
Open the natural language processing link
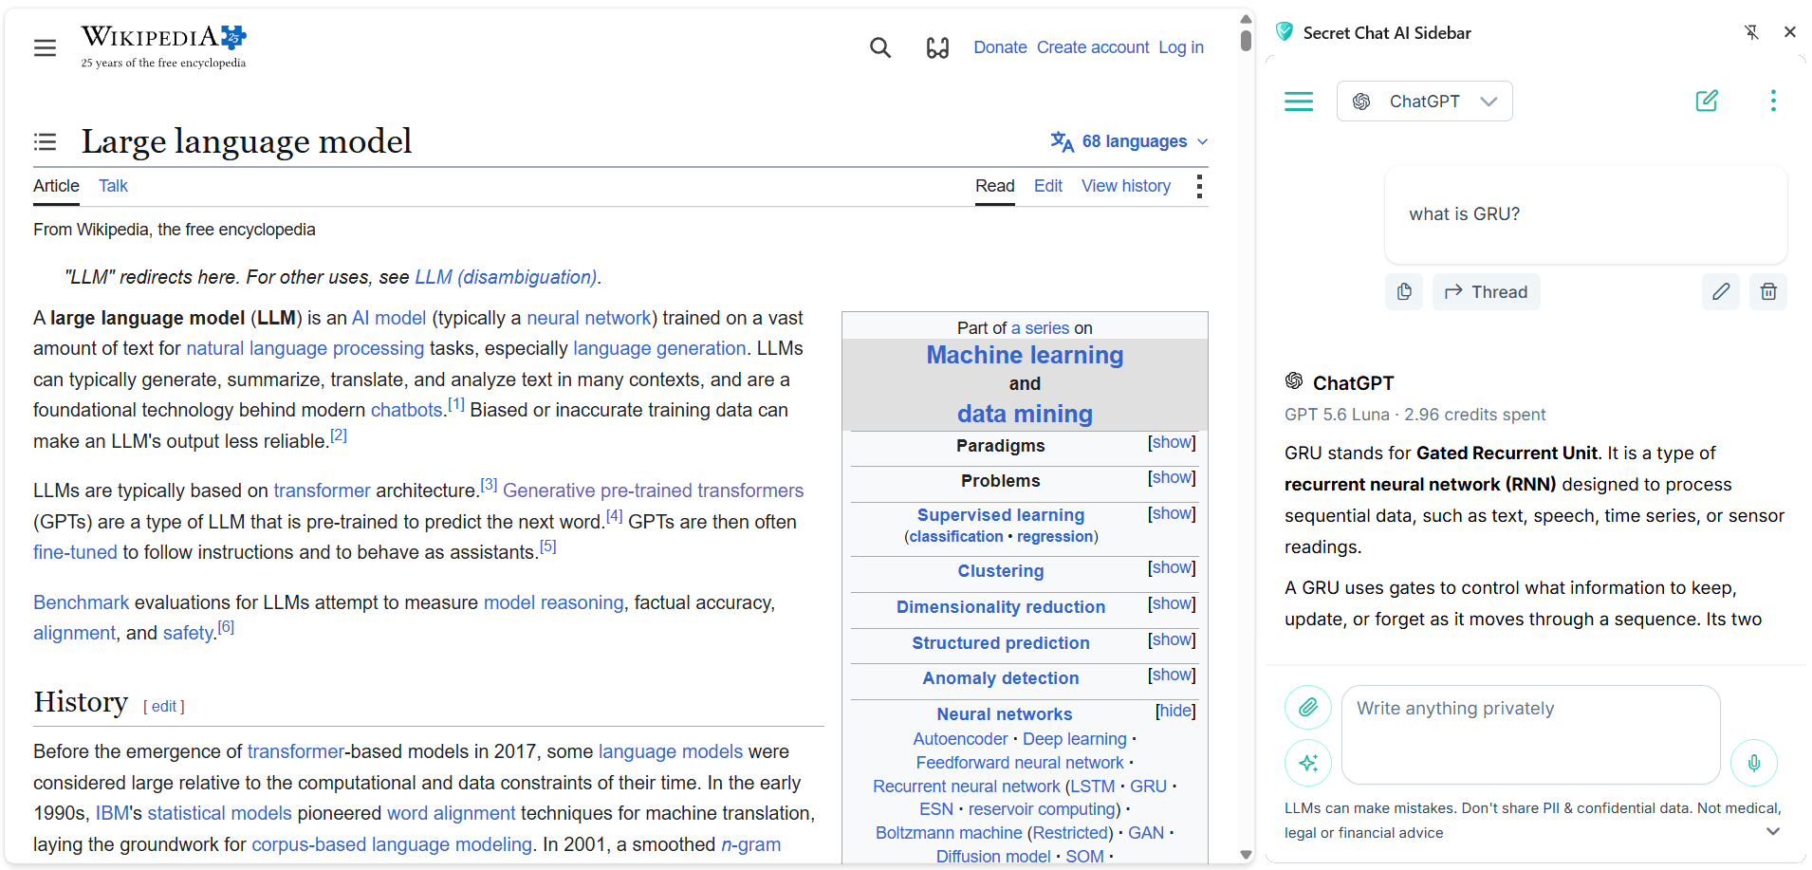(305, 348)
